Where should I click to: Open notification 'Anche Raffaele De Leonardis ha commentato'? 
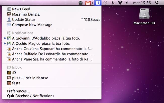tap(52, 54)
